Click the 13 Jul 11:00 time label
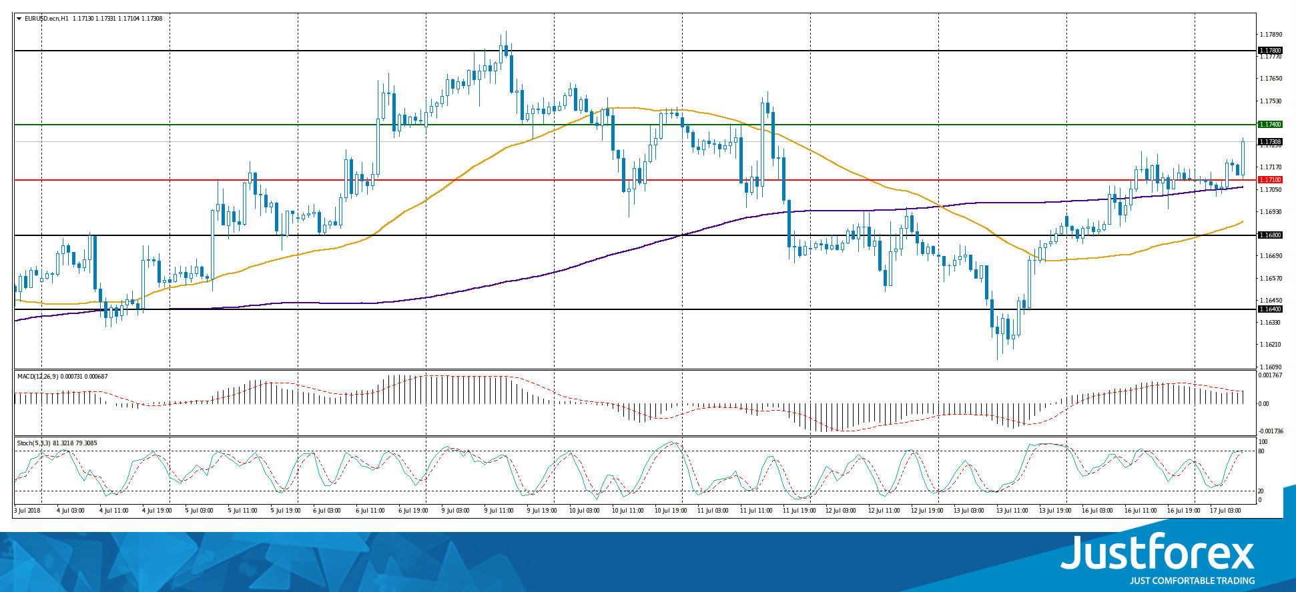 point(1012,511)
